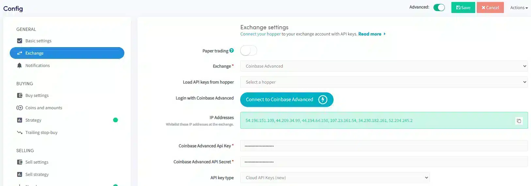Click the Strategy chart icon
Viewport: 531px width, 186px height.
tap(20, 120)
